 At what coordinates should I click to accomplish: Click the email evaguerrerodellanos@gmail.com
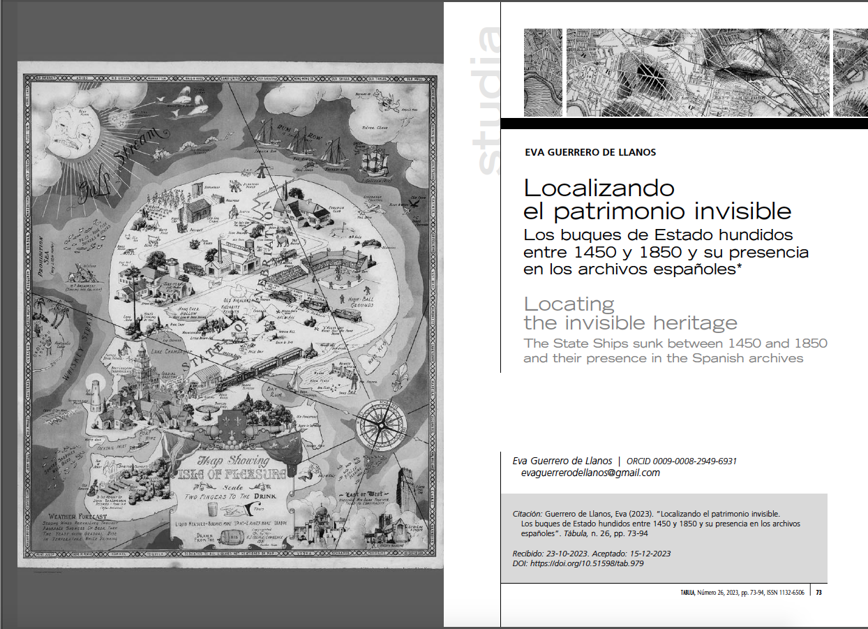[590, 473]
